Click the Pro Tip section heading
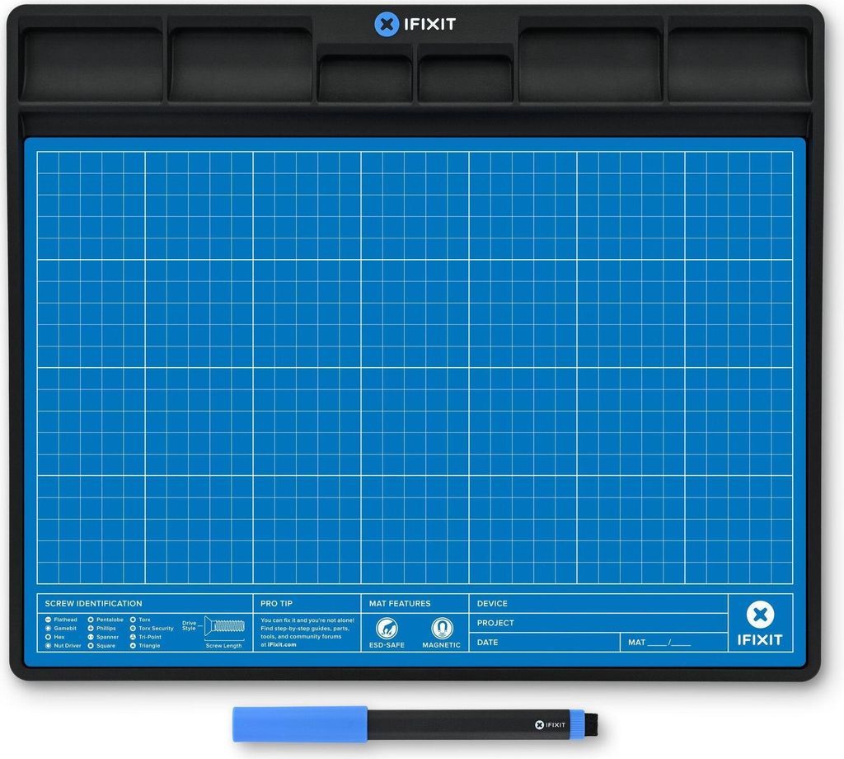Viewport: 844px width, 759px height. (274, 603)
